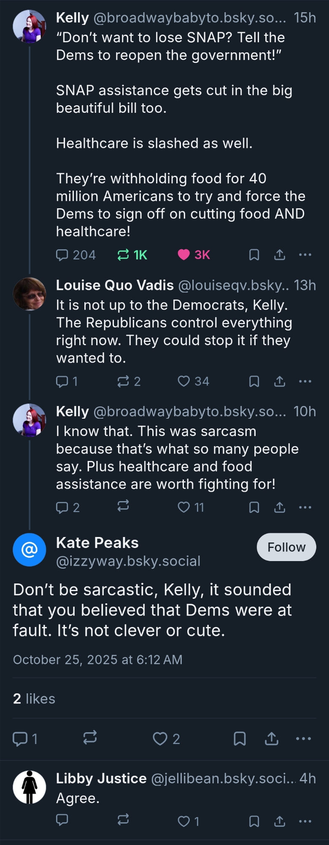Unlike Kelly's post with 3K likes

(184, 255)
